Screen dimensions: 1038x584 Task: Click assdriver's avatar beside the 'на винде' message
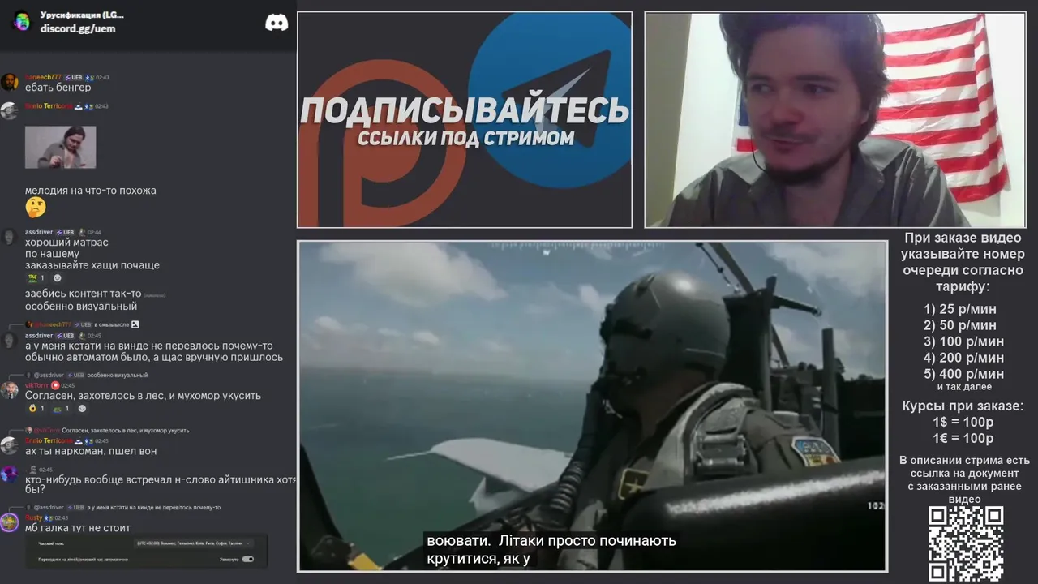(10, 340)
